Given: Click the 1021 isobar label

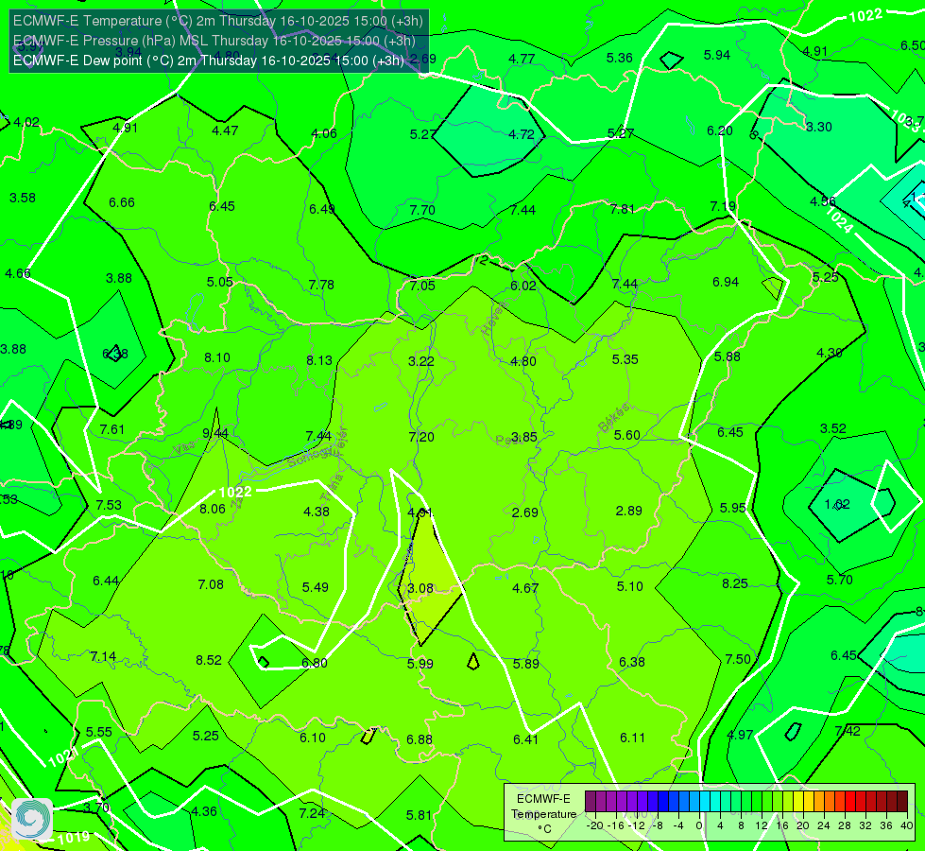Looking at the screenshot, I should (63, 756).
